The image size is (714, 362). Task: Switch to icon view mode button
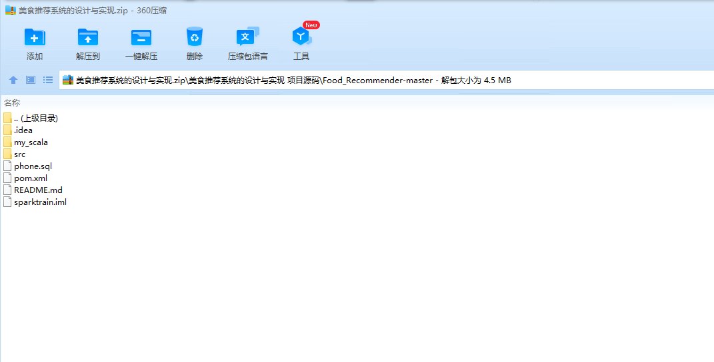(x=31, y=80)
